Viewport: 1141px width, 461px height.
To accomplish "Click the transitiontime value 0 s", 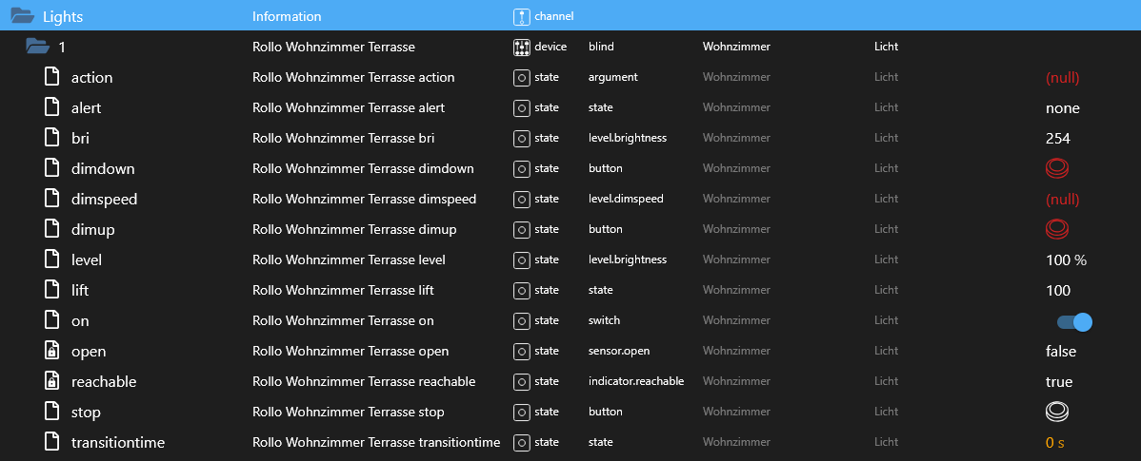I will click(1054, 442).
